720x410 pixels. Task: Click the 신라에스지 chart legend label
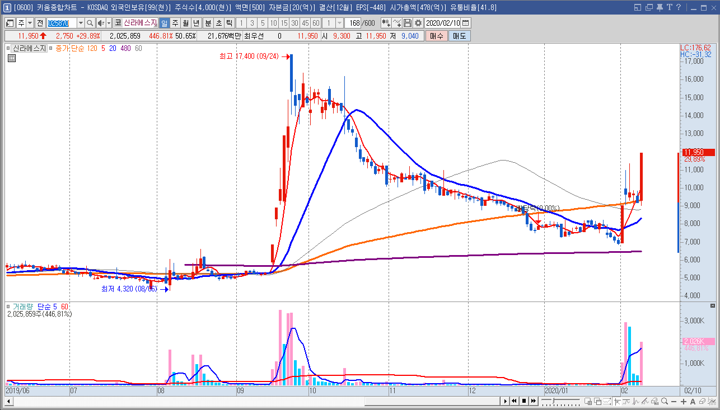click(30, 48)
